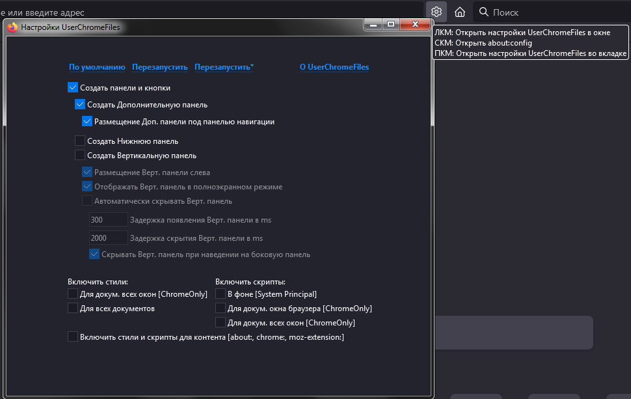
Task: Check 'Для всех документов' styles option
Action: click(x=73, y=308)
